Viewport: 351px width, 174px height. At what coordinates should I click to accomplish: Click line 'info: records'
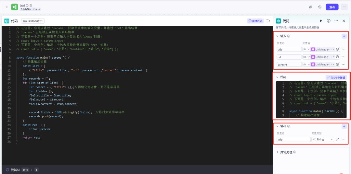(x=40, y=129)
